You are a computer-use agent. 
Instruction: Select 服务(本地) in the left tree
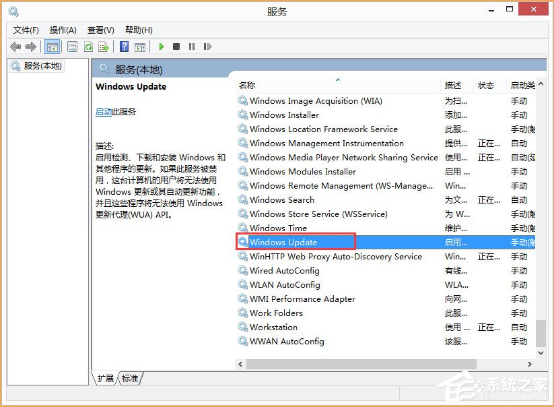coord(40,67)
